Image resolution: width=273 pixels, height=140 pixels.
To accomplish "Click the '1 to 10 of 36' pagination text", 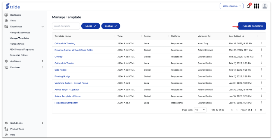I will 218,110.
